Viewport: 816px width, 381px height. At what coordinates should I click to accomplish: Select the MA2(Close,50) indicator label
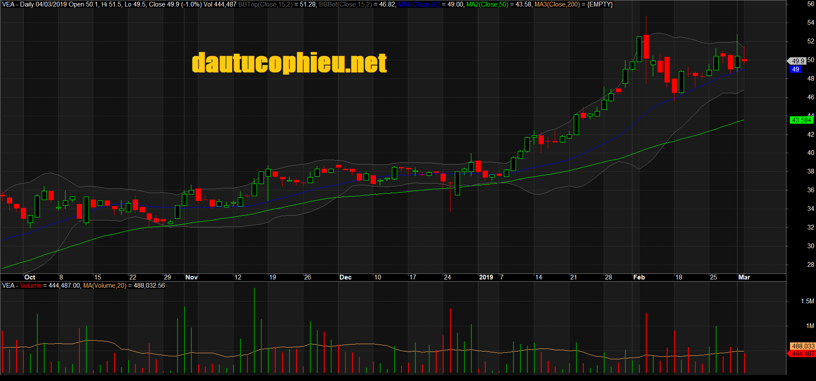487,4
